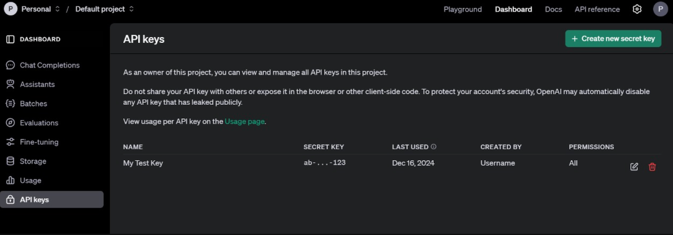This screenshot has width=673, height=235.
Task: Delete My Test Key with trash icon
Action: coord(652,167)
